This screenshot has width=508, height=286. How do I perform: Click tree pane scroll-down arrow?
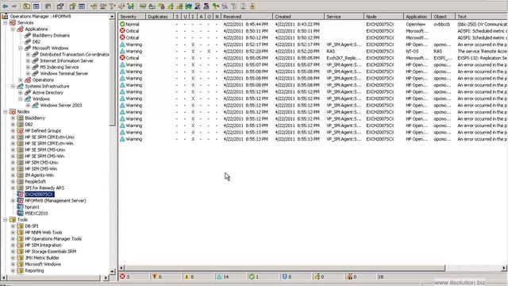point(112,271)
